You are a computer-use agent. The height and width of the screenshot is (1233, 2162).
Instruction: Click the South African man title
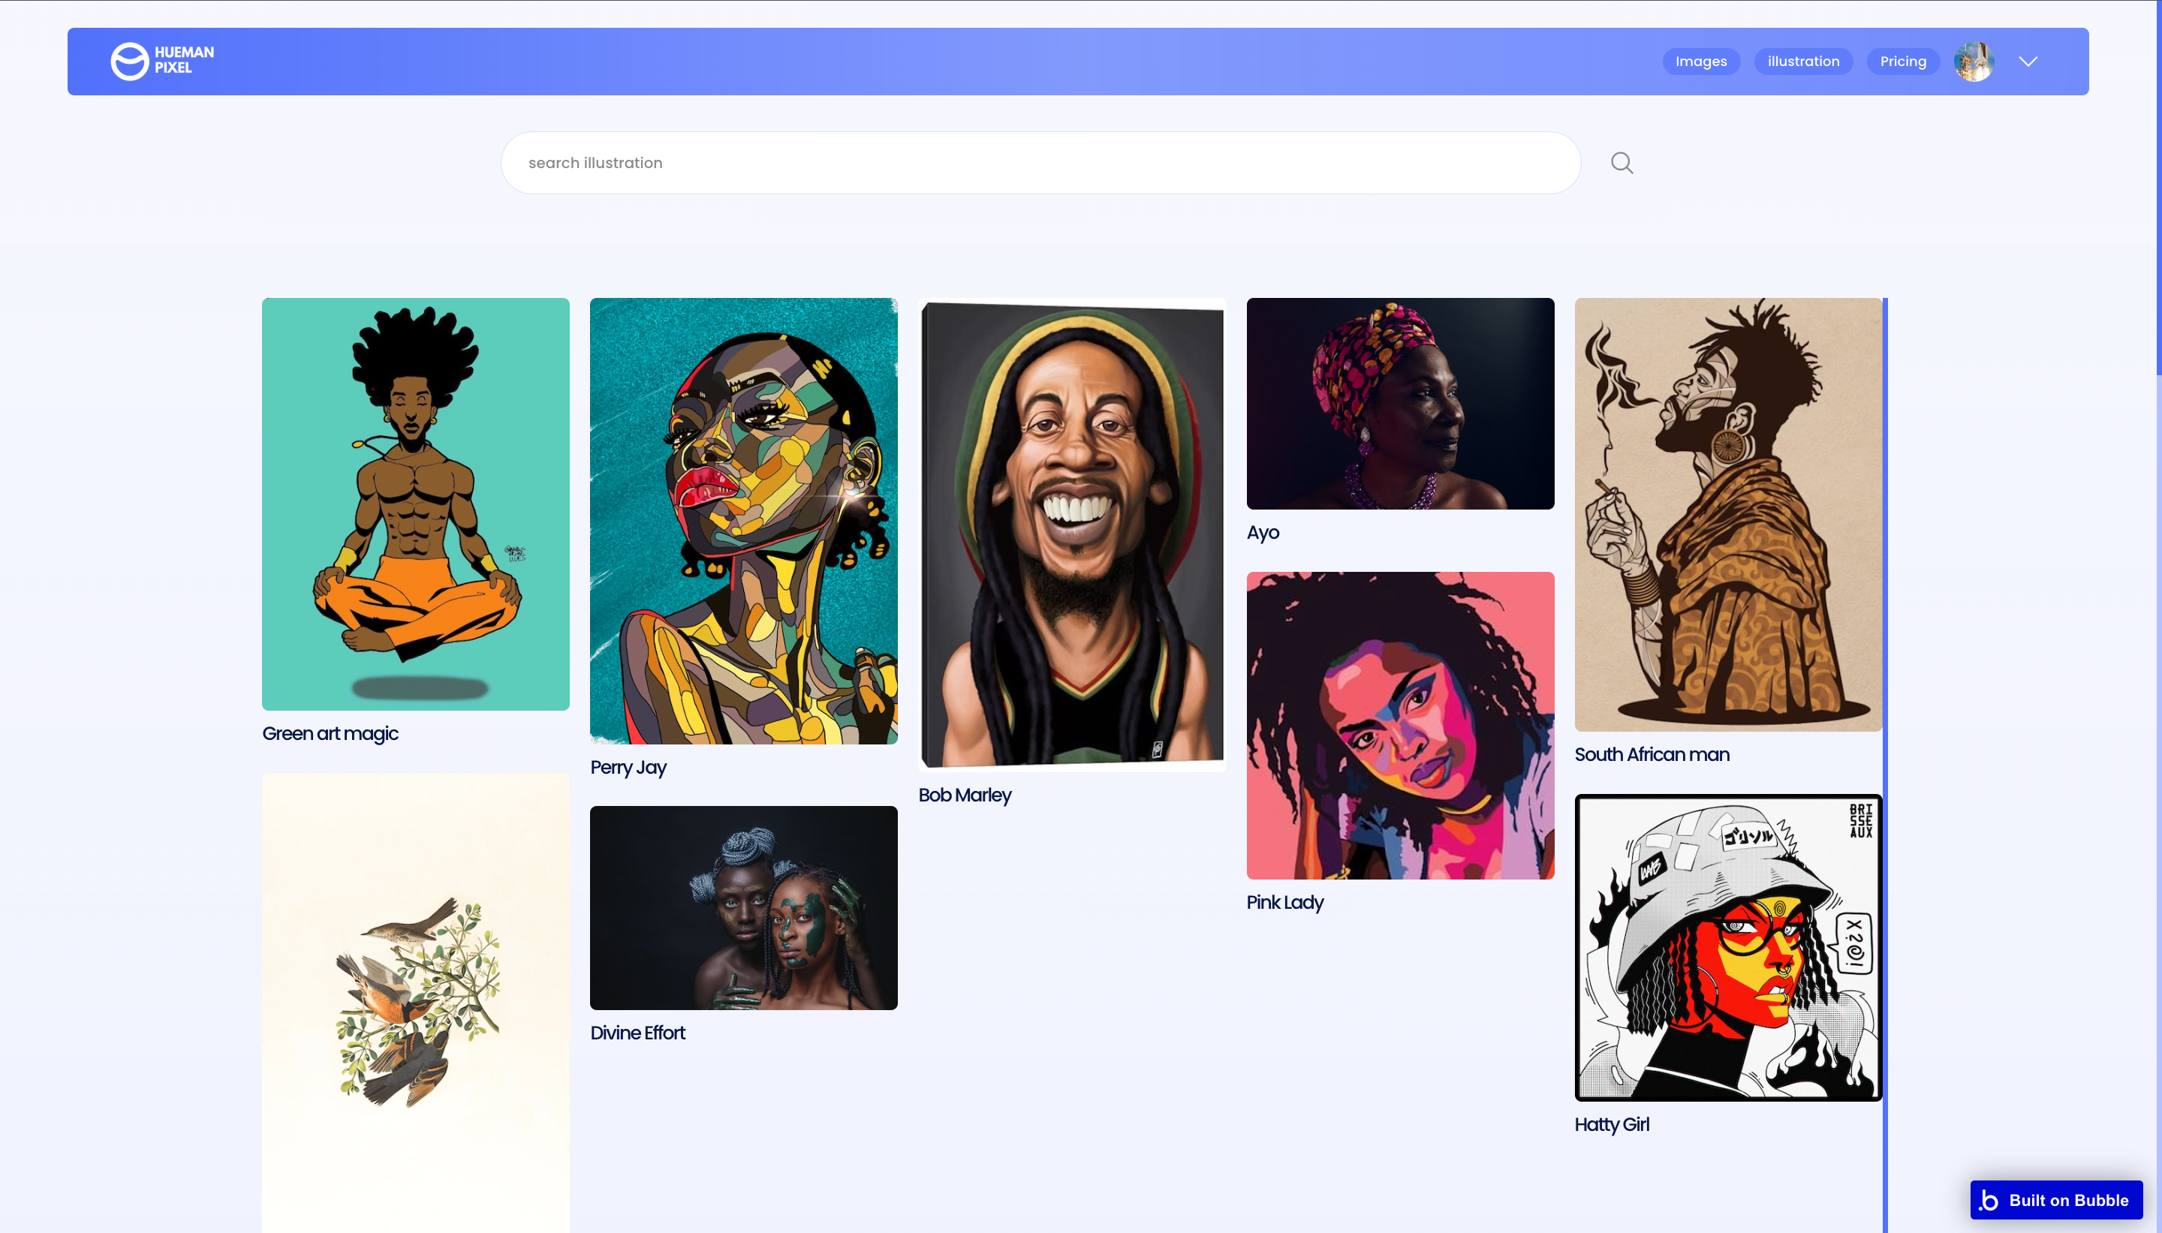(1652, 754)
